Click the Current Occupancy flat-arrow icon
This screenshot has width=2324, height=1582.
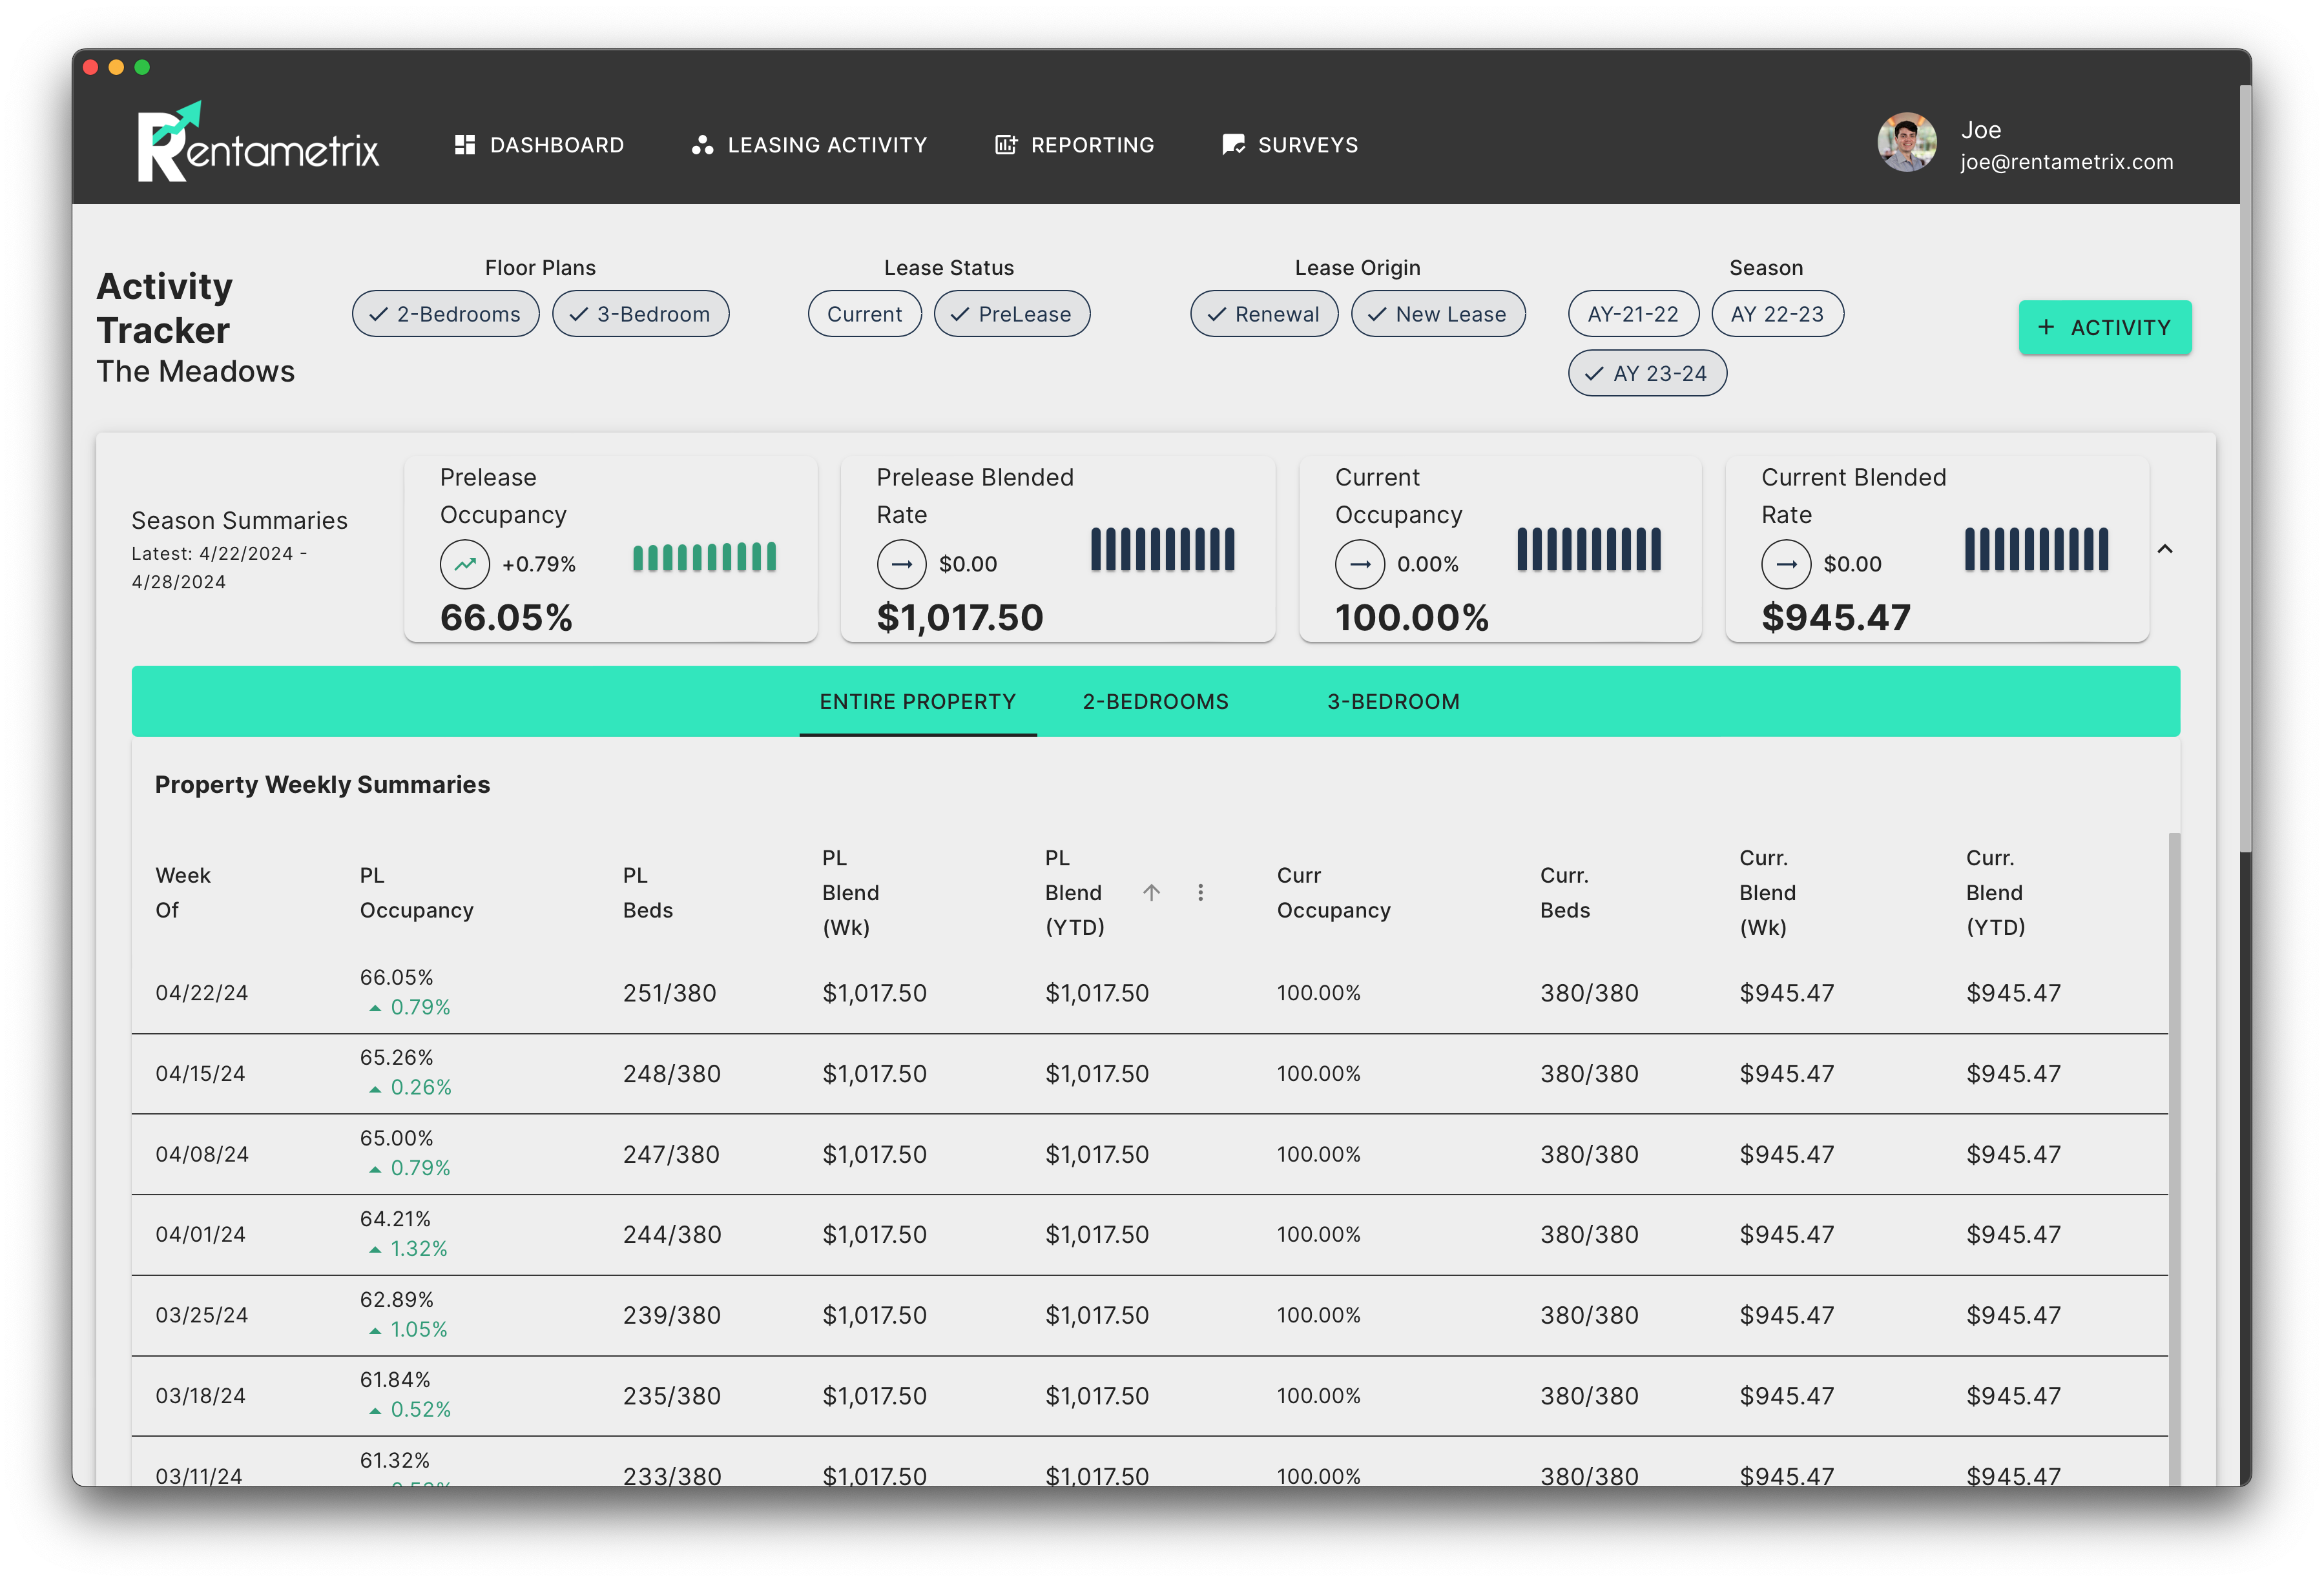click(x=1360, y=564)
